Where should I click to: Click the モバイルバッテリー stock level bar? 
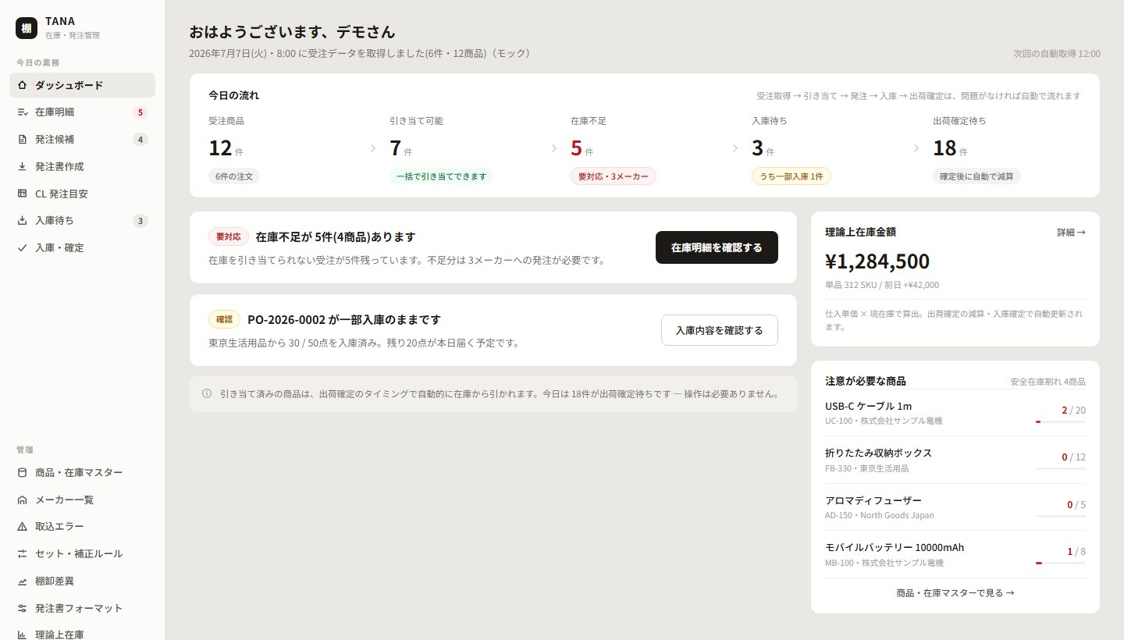(1061, 563)
